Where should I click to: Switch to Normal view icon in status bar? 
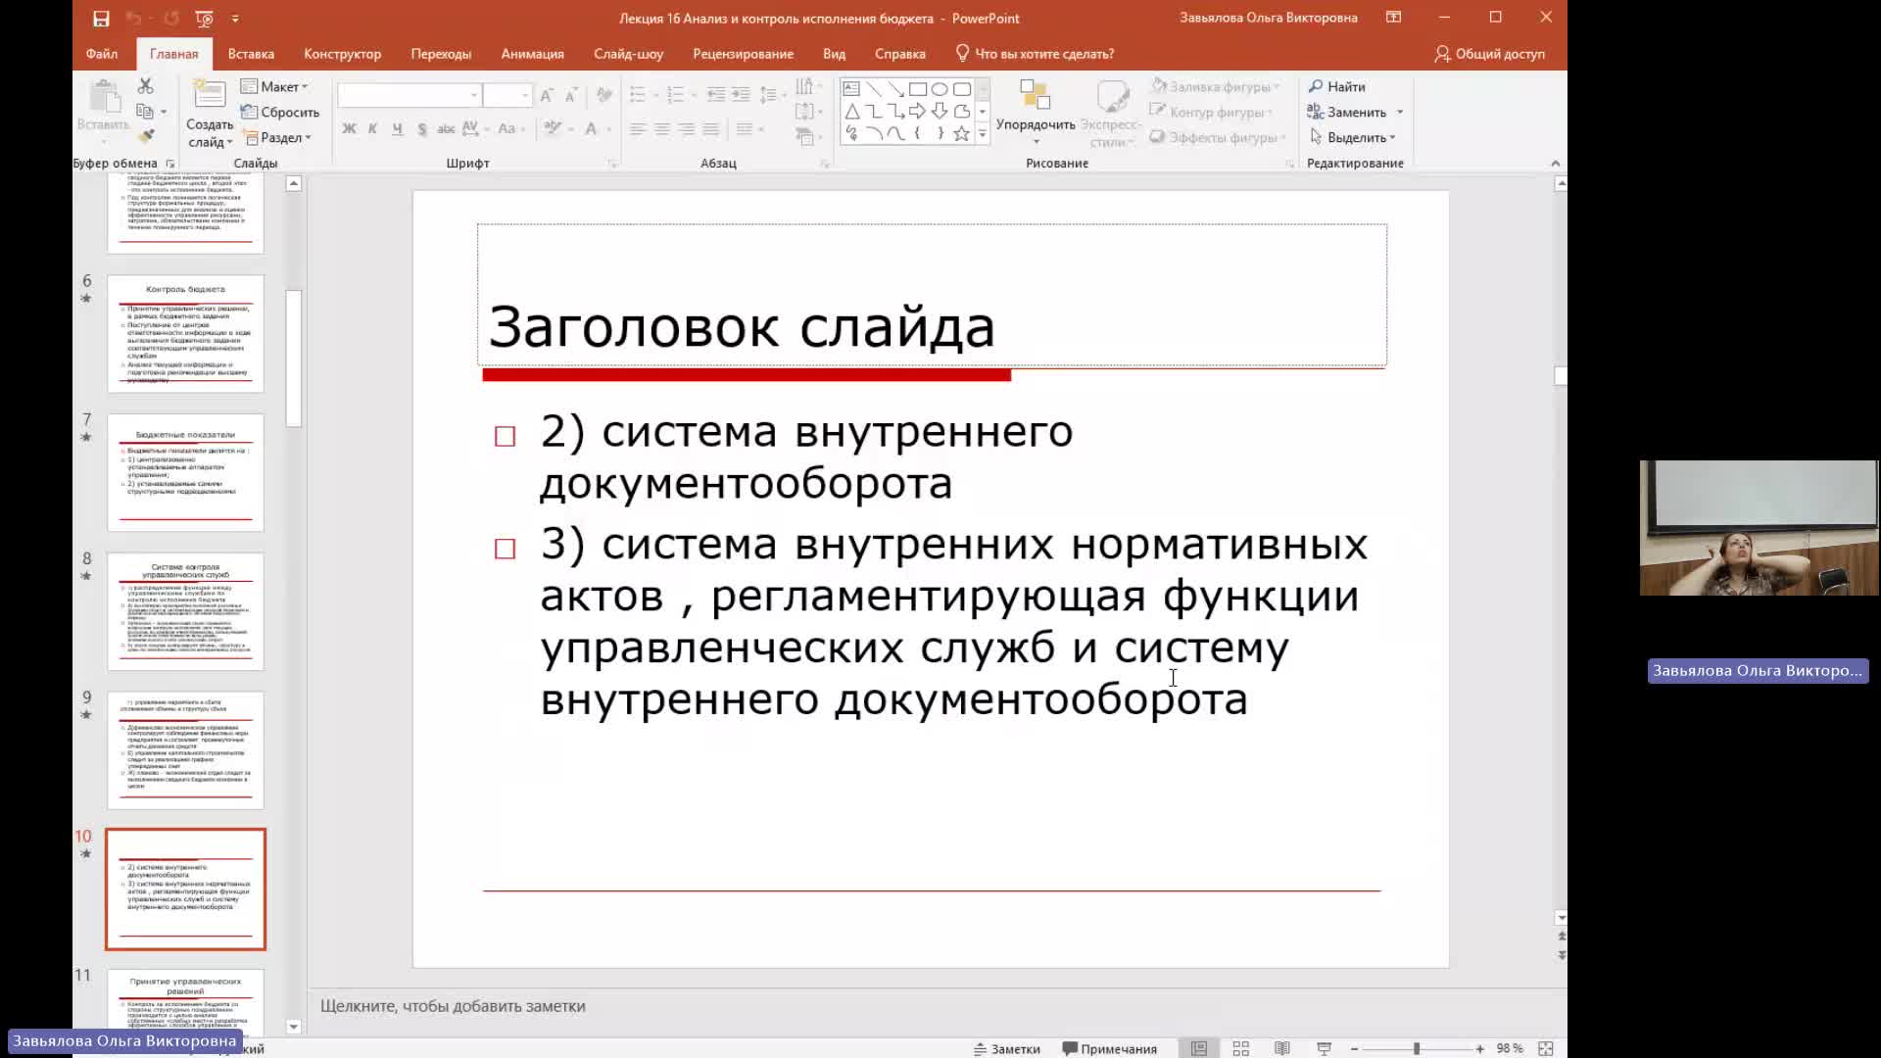[1198, 1048]
